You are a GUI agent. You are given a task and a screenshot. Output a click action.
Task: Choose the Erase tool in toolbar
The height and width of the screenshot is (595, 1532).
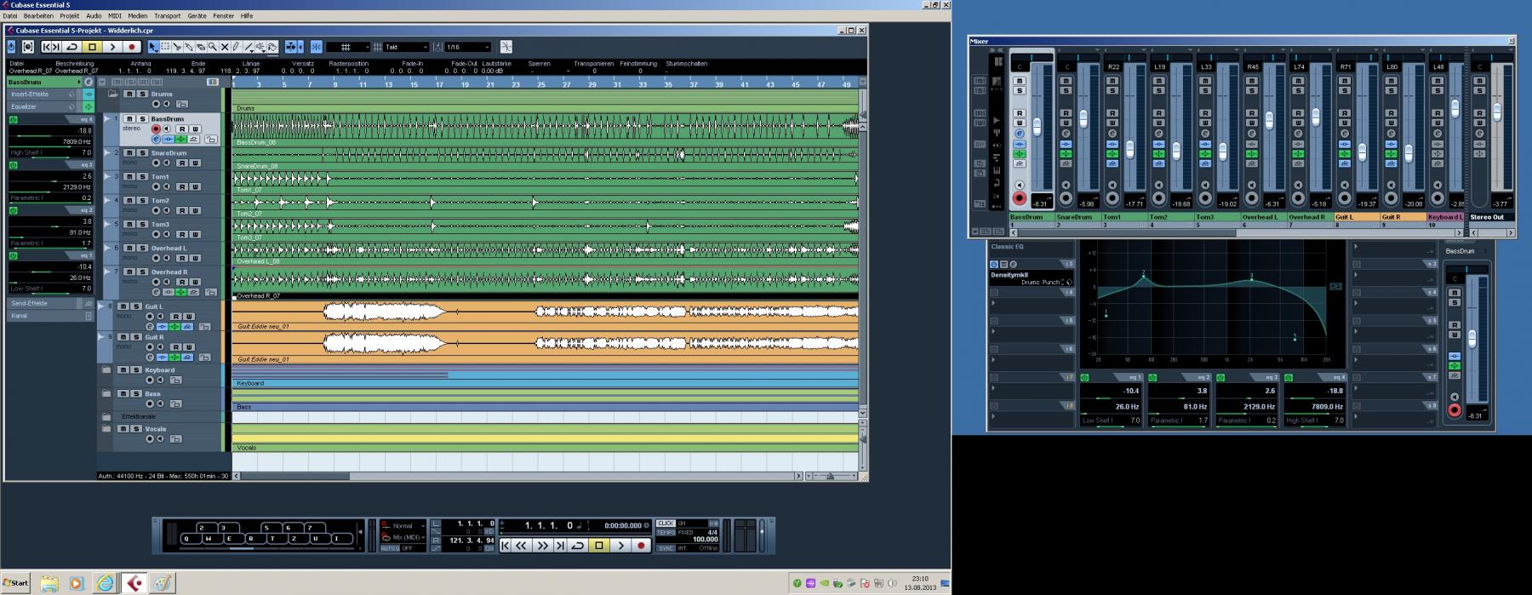[201, 47]
